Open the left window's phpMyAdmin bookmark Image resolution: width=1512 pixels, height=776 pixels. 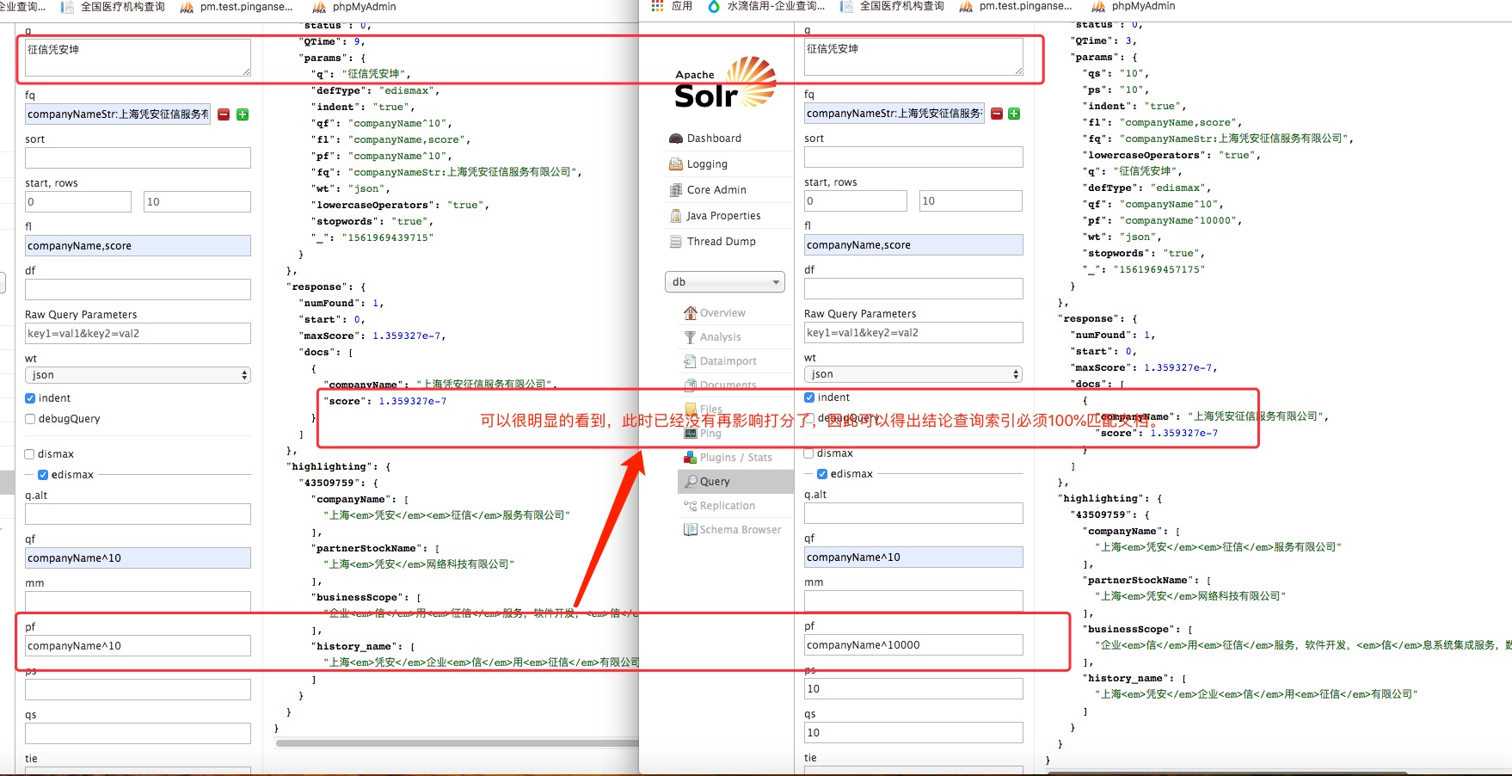[353, 7]
